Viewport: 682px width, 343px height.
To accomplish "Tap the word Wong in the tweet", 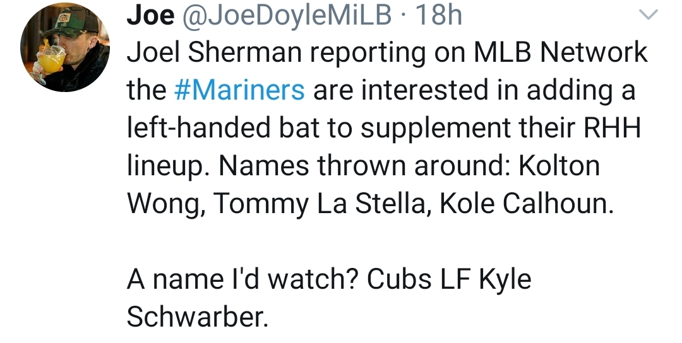I will [x=163, y=204].
